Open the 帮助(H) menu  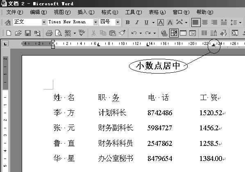(205, 12)
